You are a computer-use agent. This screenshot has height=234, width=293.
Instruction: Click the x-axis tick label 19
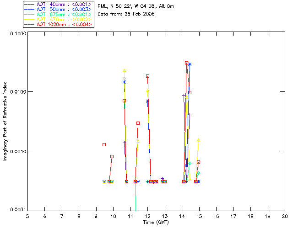tap(268, 216)
